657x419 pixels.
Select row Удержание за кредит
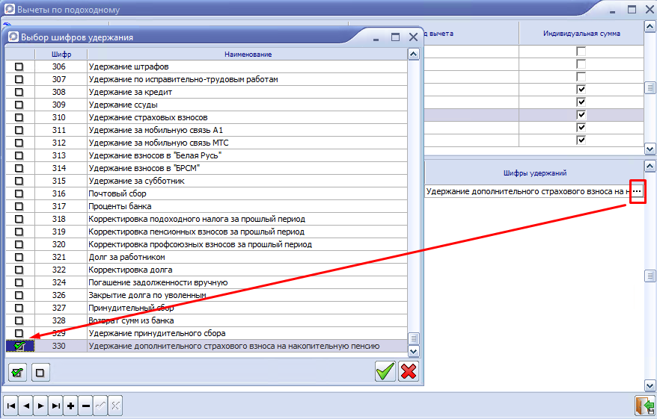coord(206,92)
